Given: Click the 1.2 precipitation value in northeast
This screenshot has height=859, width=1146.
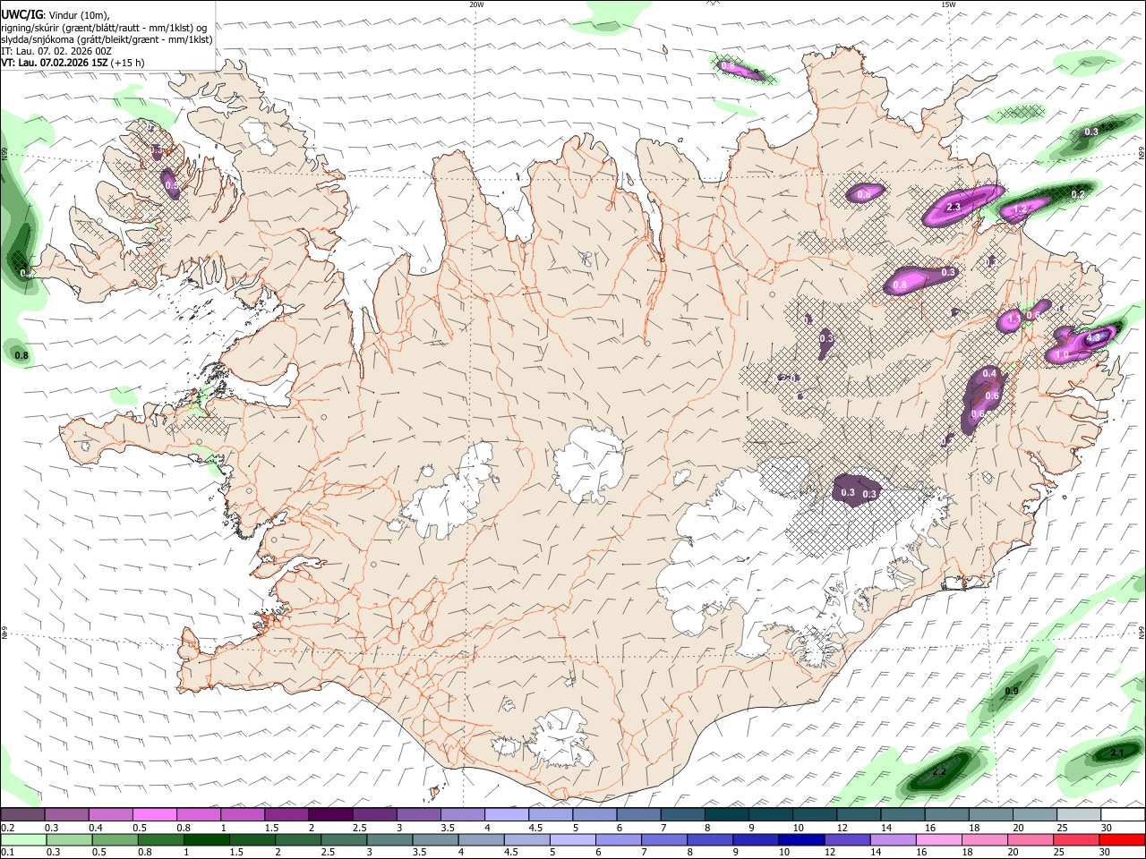Looking at the screenshot, I should pyautogui.click(x=1019, y=209).
